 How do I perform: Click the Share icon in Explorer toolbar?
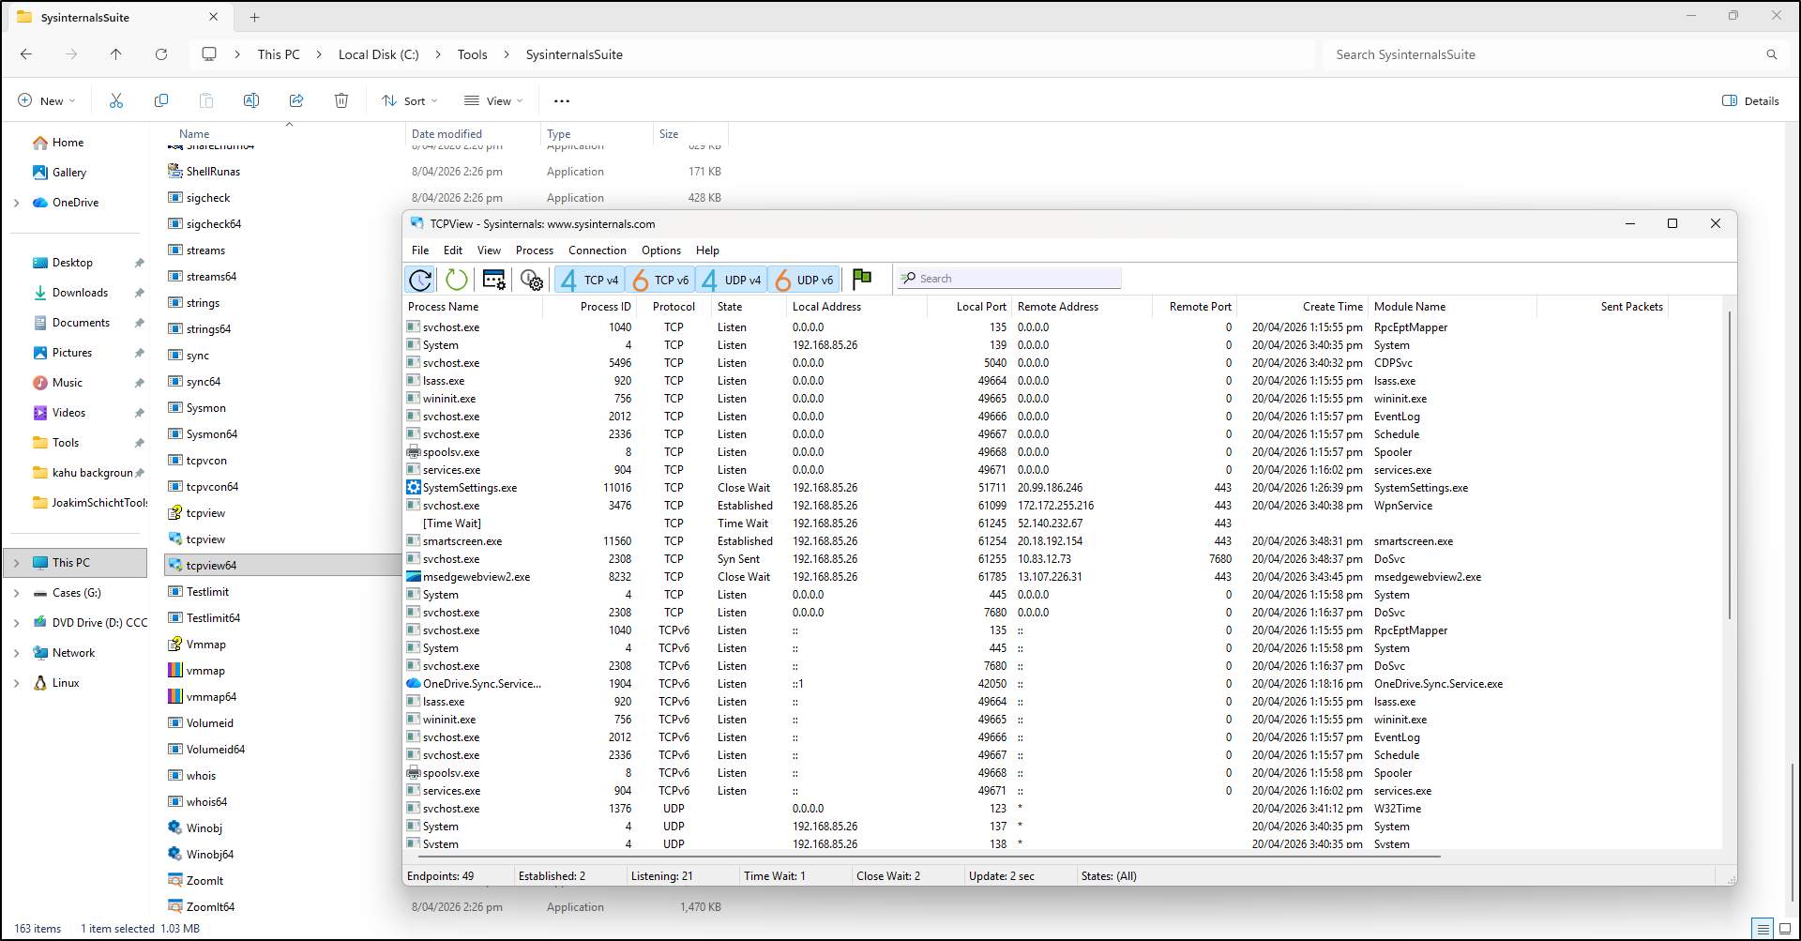coord(296,100)
